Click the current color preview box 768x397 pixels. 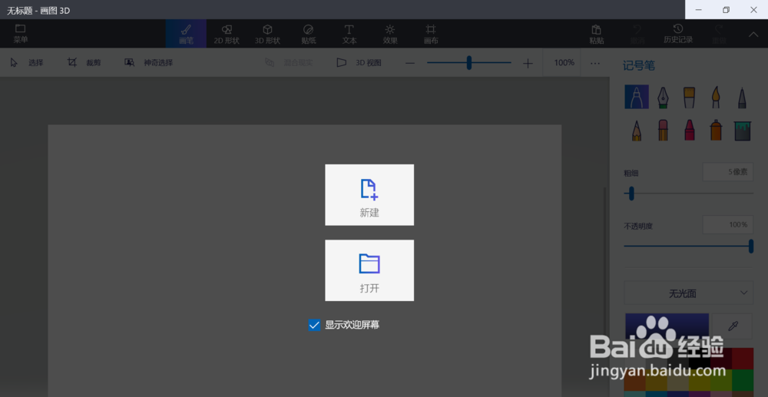(x=667, y=326)
